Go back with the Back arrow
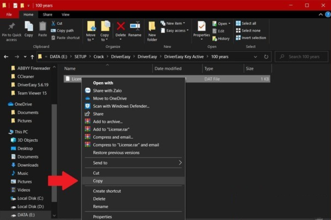331x220 pixels. pyautogui.click(x=6, y=57)
